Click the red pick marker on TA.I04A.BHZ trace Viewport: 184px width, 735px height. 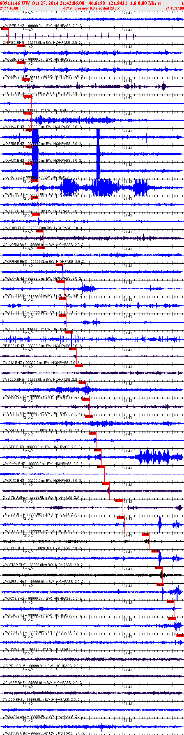[72, 349]
